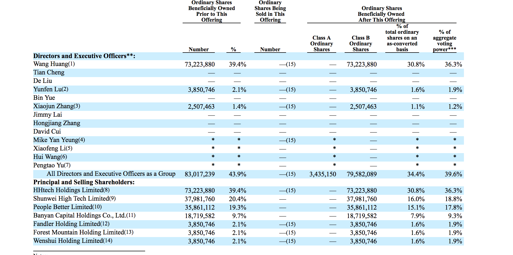Click the Pengtao Yu(7) name
The image size is (513, 255).
[52, 165]
